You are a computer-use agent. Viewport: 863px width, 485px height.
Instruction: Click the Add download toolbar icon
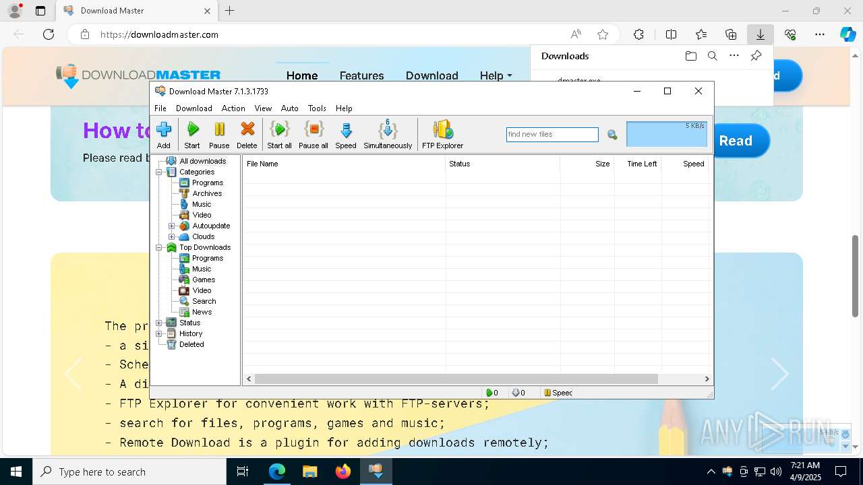[x=164, y=135]
